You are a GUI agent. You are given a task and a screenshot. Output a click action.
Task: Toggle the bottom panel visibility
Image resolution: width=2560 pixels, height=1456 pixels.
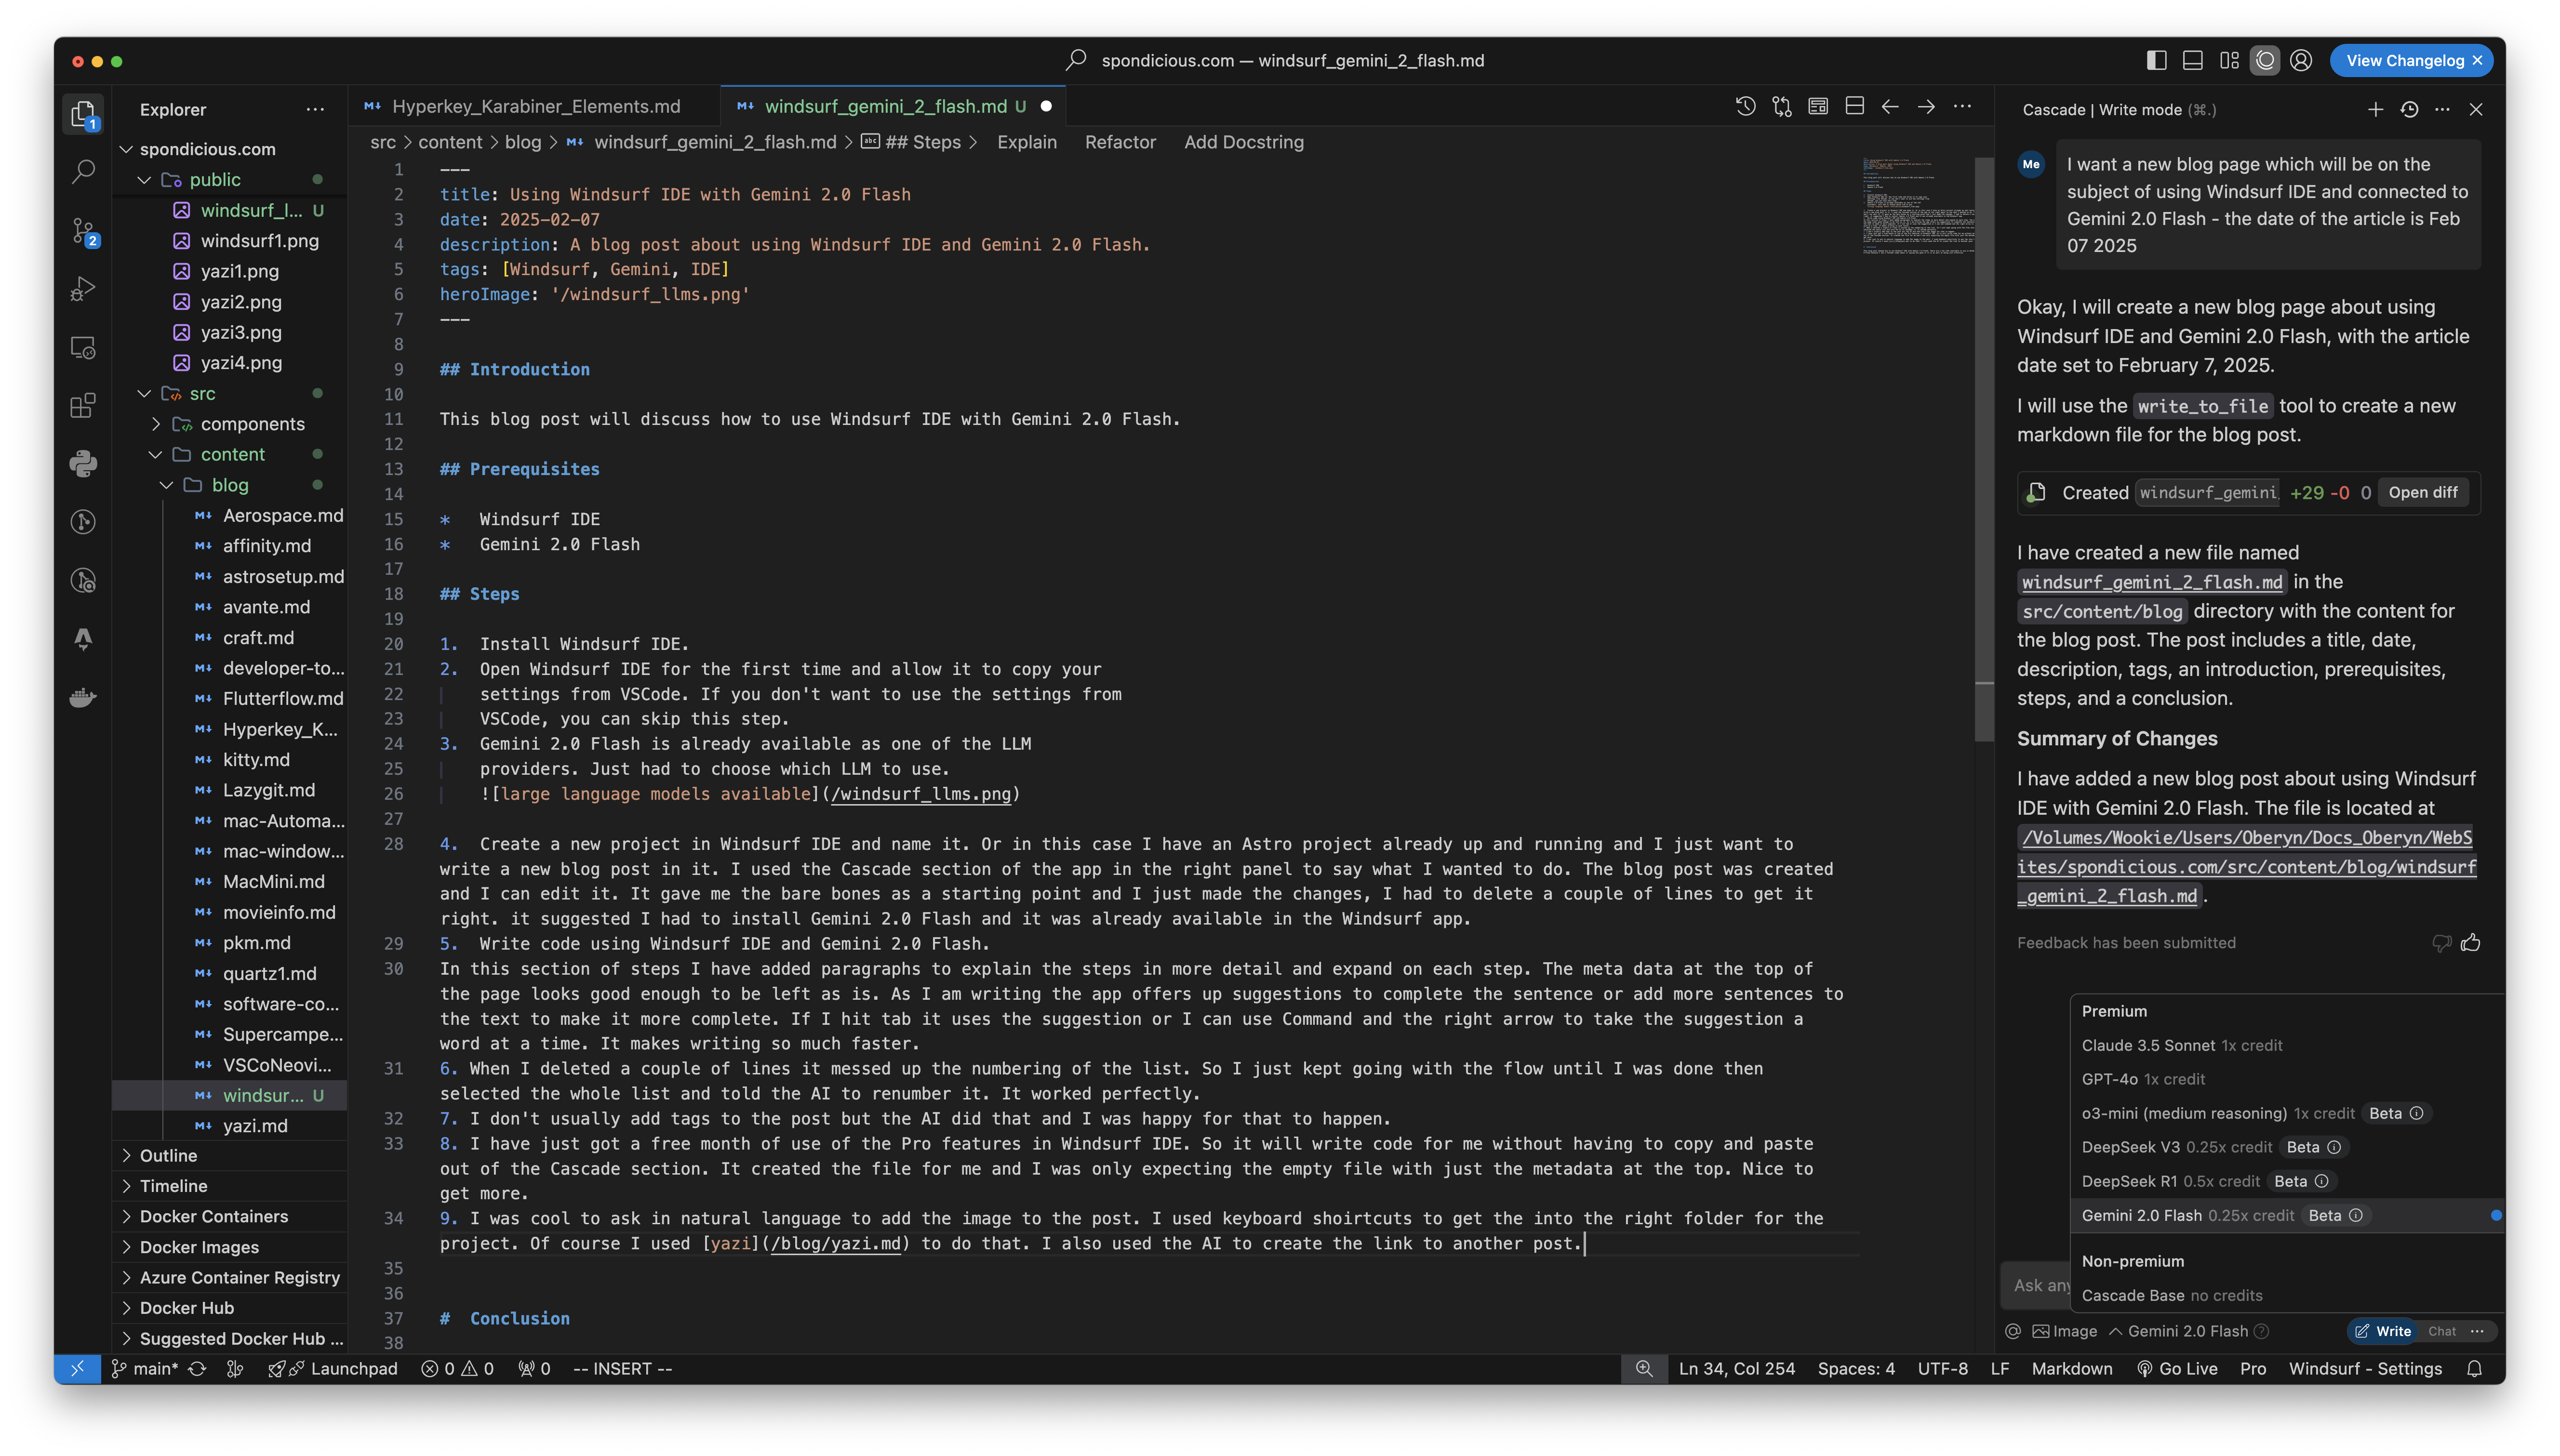[2193, 60]
